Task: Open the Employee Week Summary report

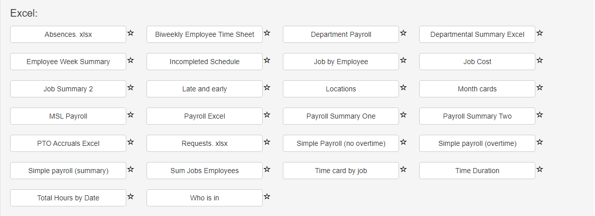Action: point(68,62)
